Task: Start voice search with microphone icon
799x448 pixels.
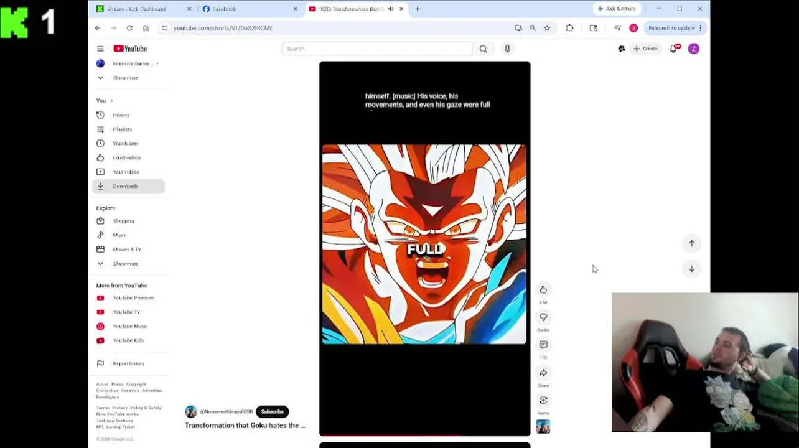Action: pyautogui.click(x=507, y=49)
